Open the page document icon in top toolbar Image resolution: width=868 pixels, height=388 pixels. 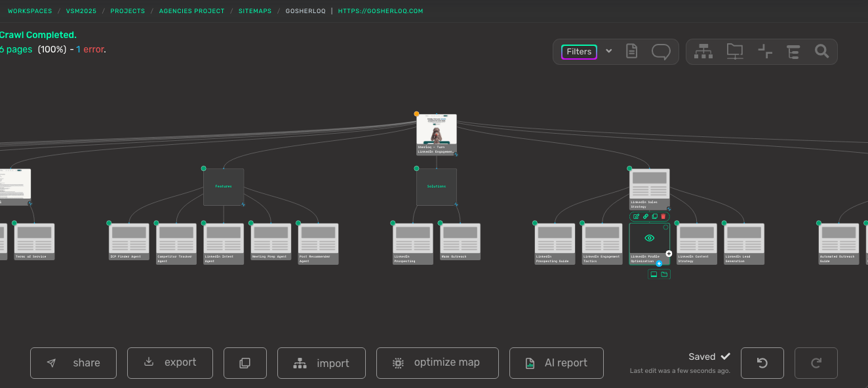click(x=631, y=51)
